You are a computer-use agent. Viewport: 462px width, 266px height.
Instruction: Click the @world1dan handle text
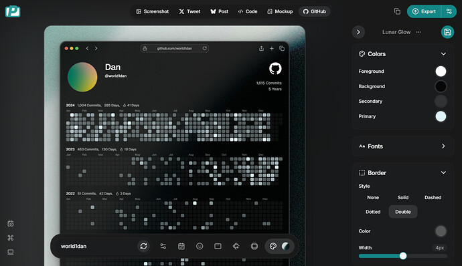click(116, 76)
